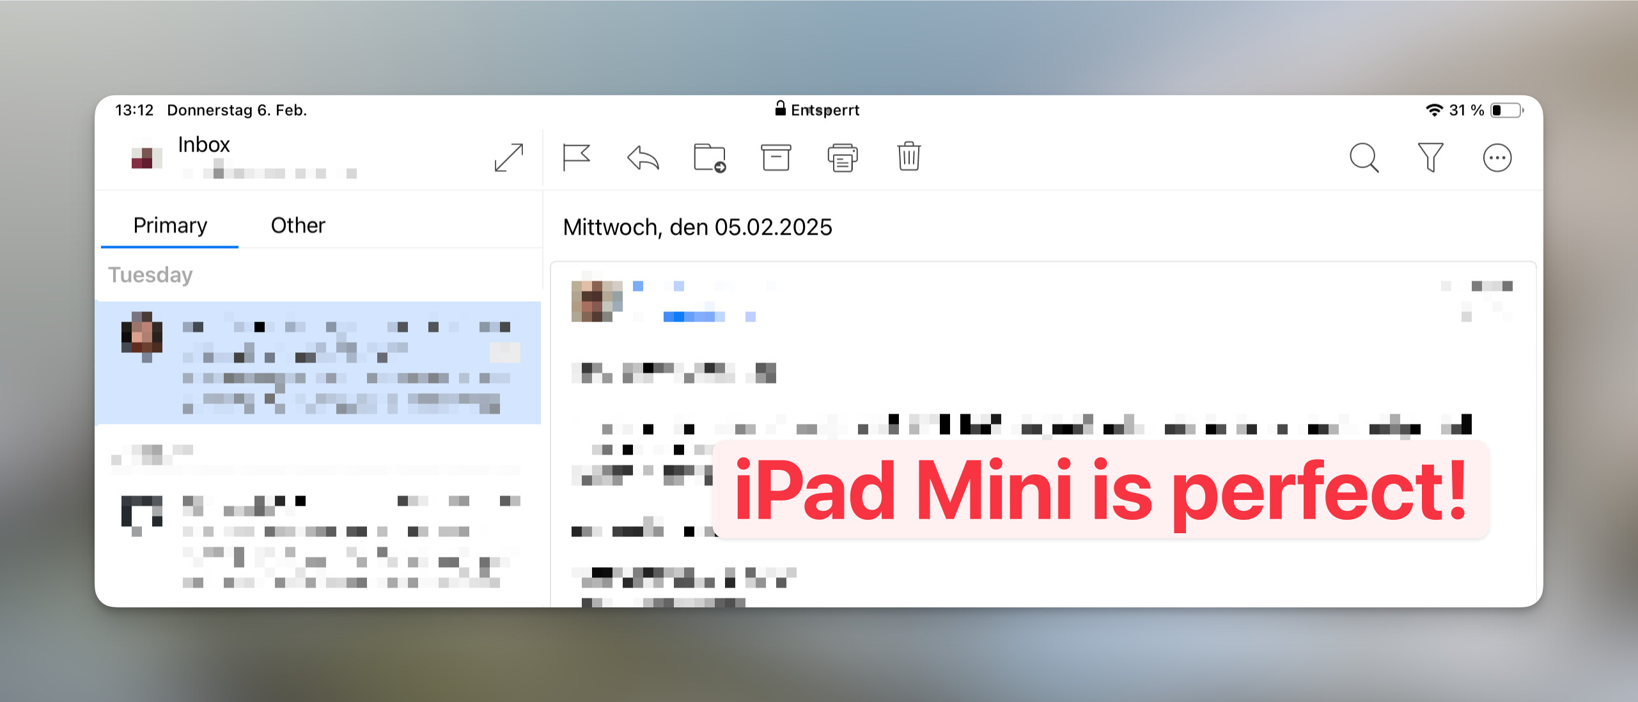Open the second email with the dark square avatar

(x=318, y=541)
